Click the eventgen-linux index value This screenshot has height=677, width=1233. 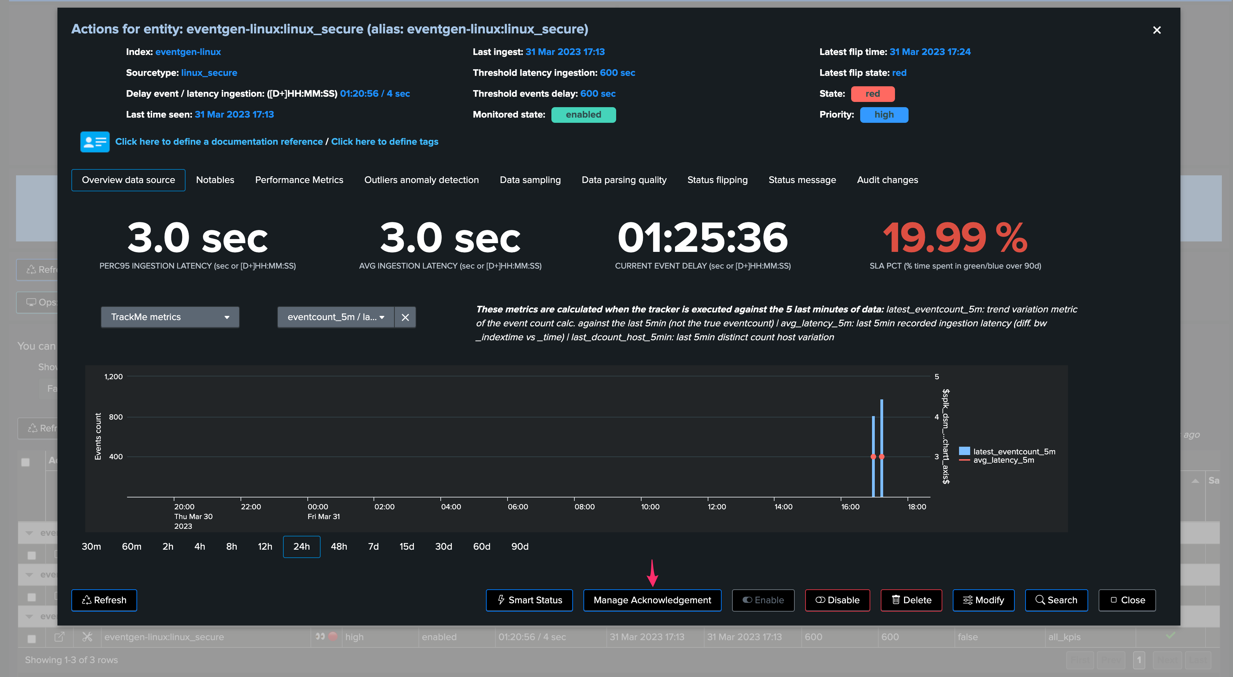188,52
